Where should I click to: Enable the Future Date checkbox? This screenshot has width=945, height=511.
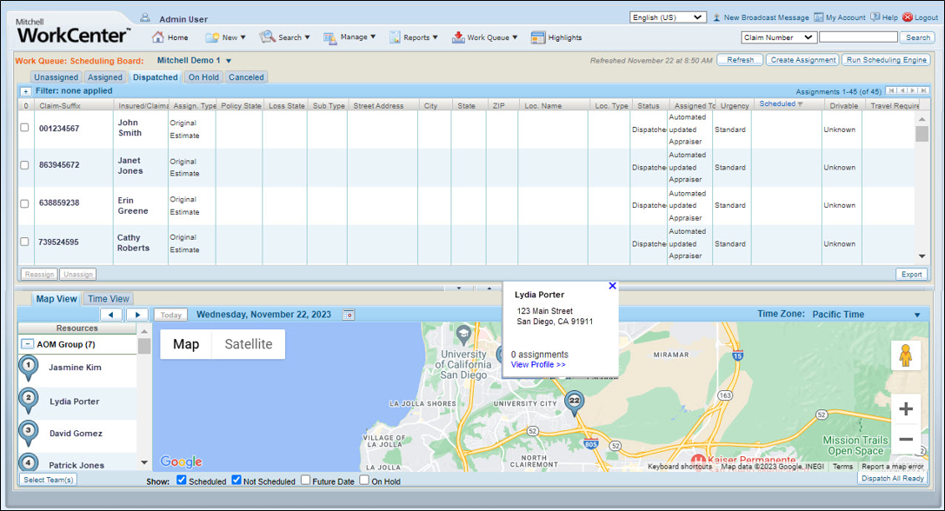[x=305, y=481]
